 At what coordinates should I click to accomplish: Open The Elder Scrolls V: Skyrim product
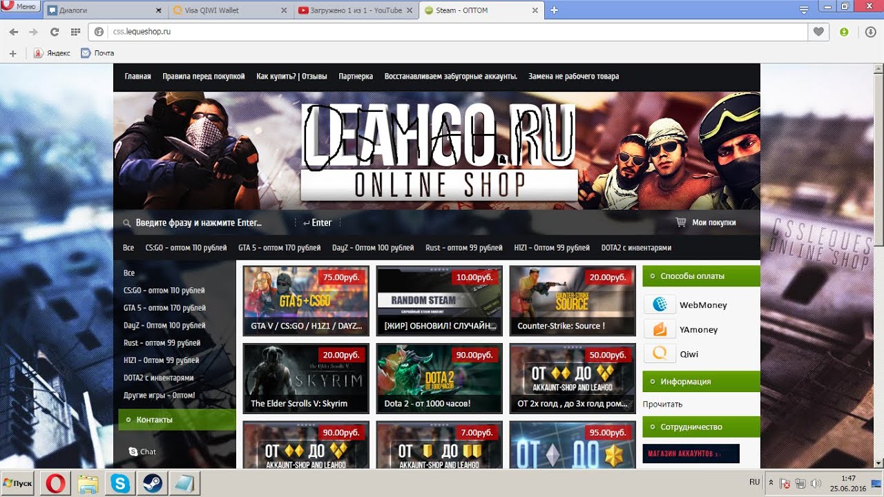(306, 378)
